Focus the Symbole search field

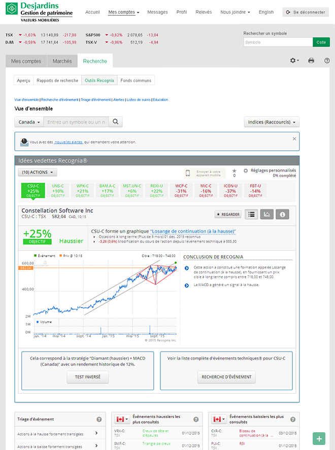[x=278, y=42]
